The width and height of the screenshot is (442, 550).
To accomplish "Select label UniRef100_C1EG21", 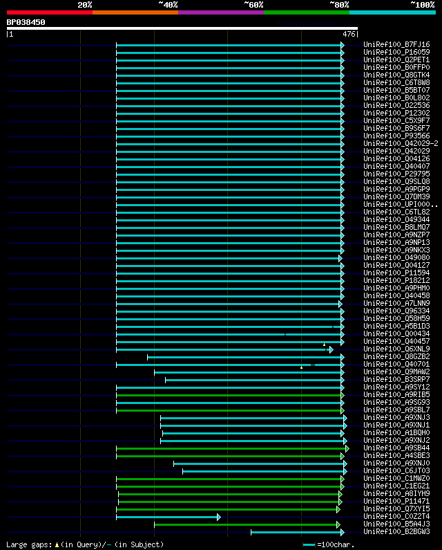I will point(396,486).
